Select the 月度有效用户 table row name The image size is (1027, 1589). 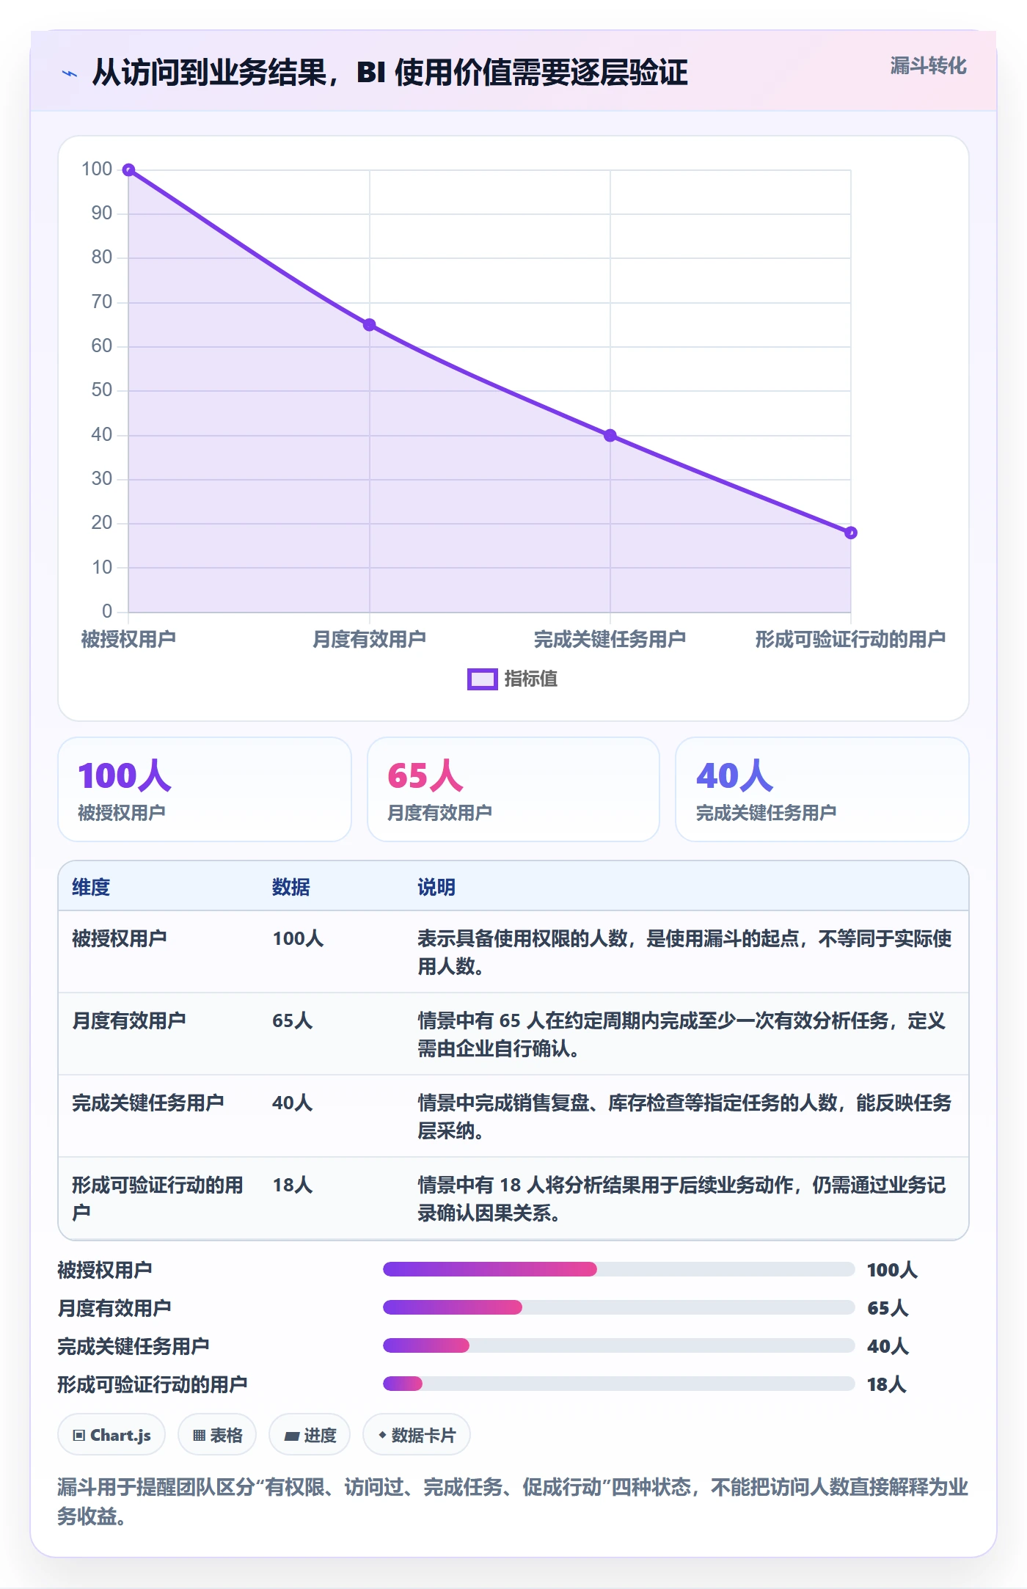(x=129, y=1020)
